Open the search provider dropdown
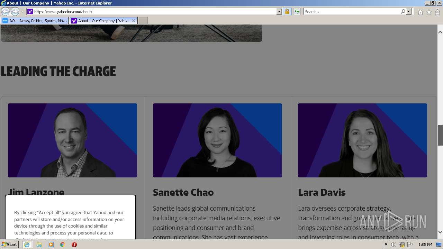Viewport: 443px width, 249px height. point(409,11)
